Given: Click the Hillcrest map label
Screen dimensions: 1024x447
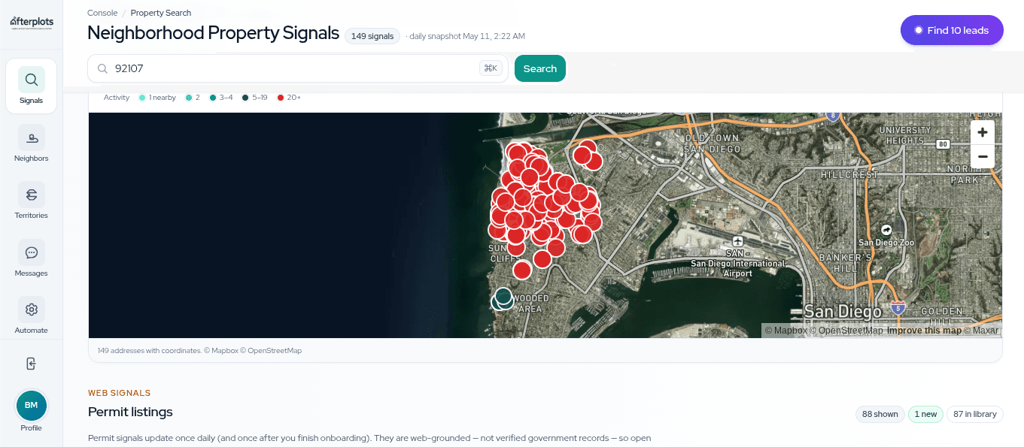Looking at the screenshot, I should 849,174.
